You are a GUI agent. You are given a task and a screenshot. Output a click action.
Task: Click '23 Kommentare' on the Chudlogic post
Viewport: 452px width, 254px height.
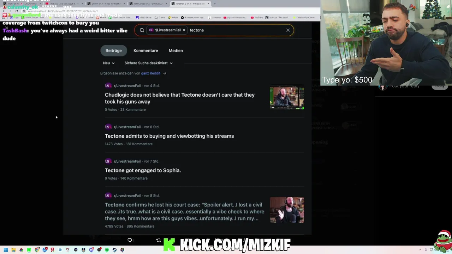[133, 110]
